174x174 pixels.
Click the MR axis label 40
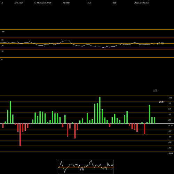click(x=170, y=114)
